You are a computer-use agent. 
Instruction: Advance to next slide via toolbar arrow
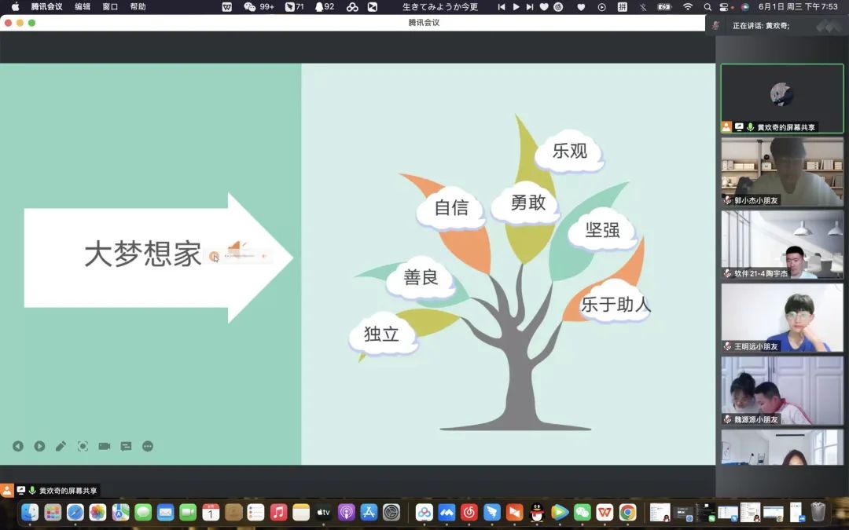[39, 446]
